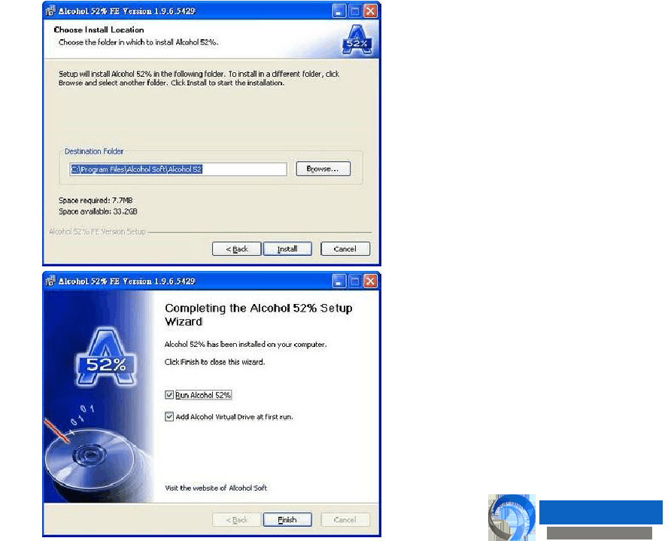Go Back in the Choose Install Location dialog

pyautogui.click(x=237, y=248)
